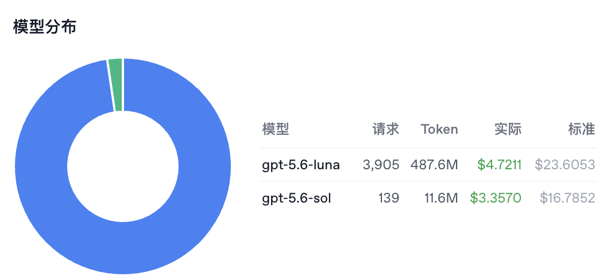Click the green $4.7211 actual cost

click(x=499, y=165)
